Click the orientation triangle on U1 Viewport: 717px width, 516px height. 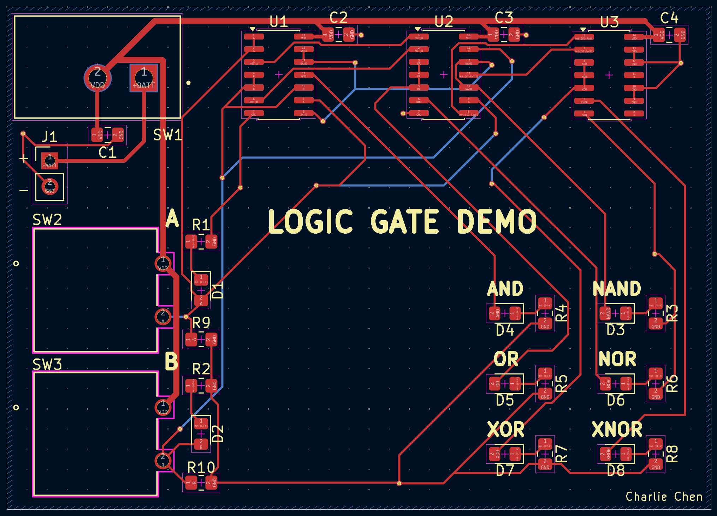point(253,28)
